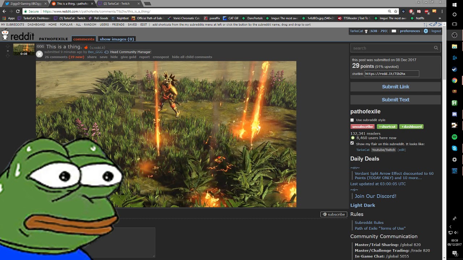Expand the hidden system tray icons arrow
Screen dimensions: 463x260
tap(450, 227)
